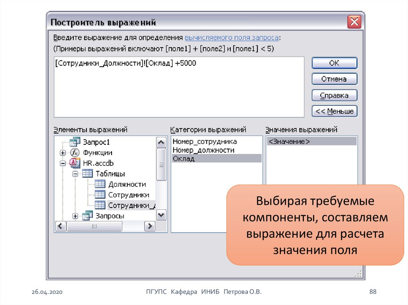Viewport: 408px width, 305px height.
Task: Select the Сотрудники table icon
Action: coord(100,195)
